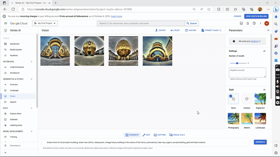Select the Photography style
280x157 pixels.
click(x=233, y=119)
